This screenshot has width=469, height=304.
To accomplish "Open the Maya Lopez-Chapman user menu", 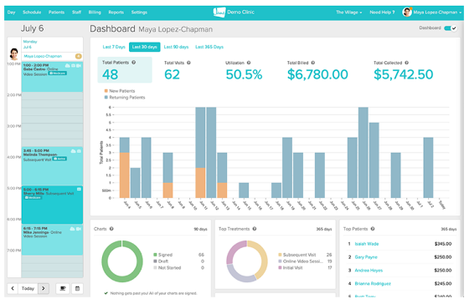I will pyautogui.click(x=437, y=13).
